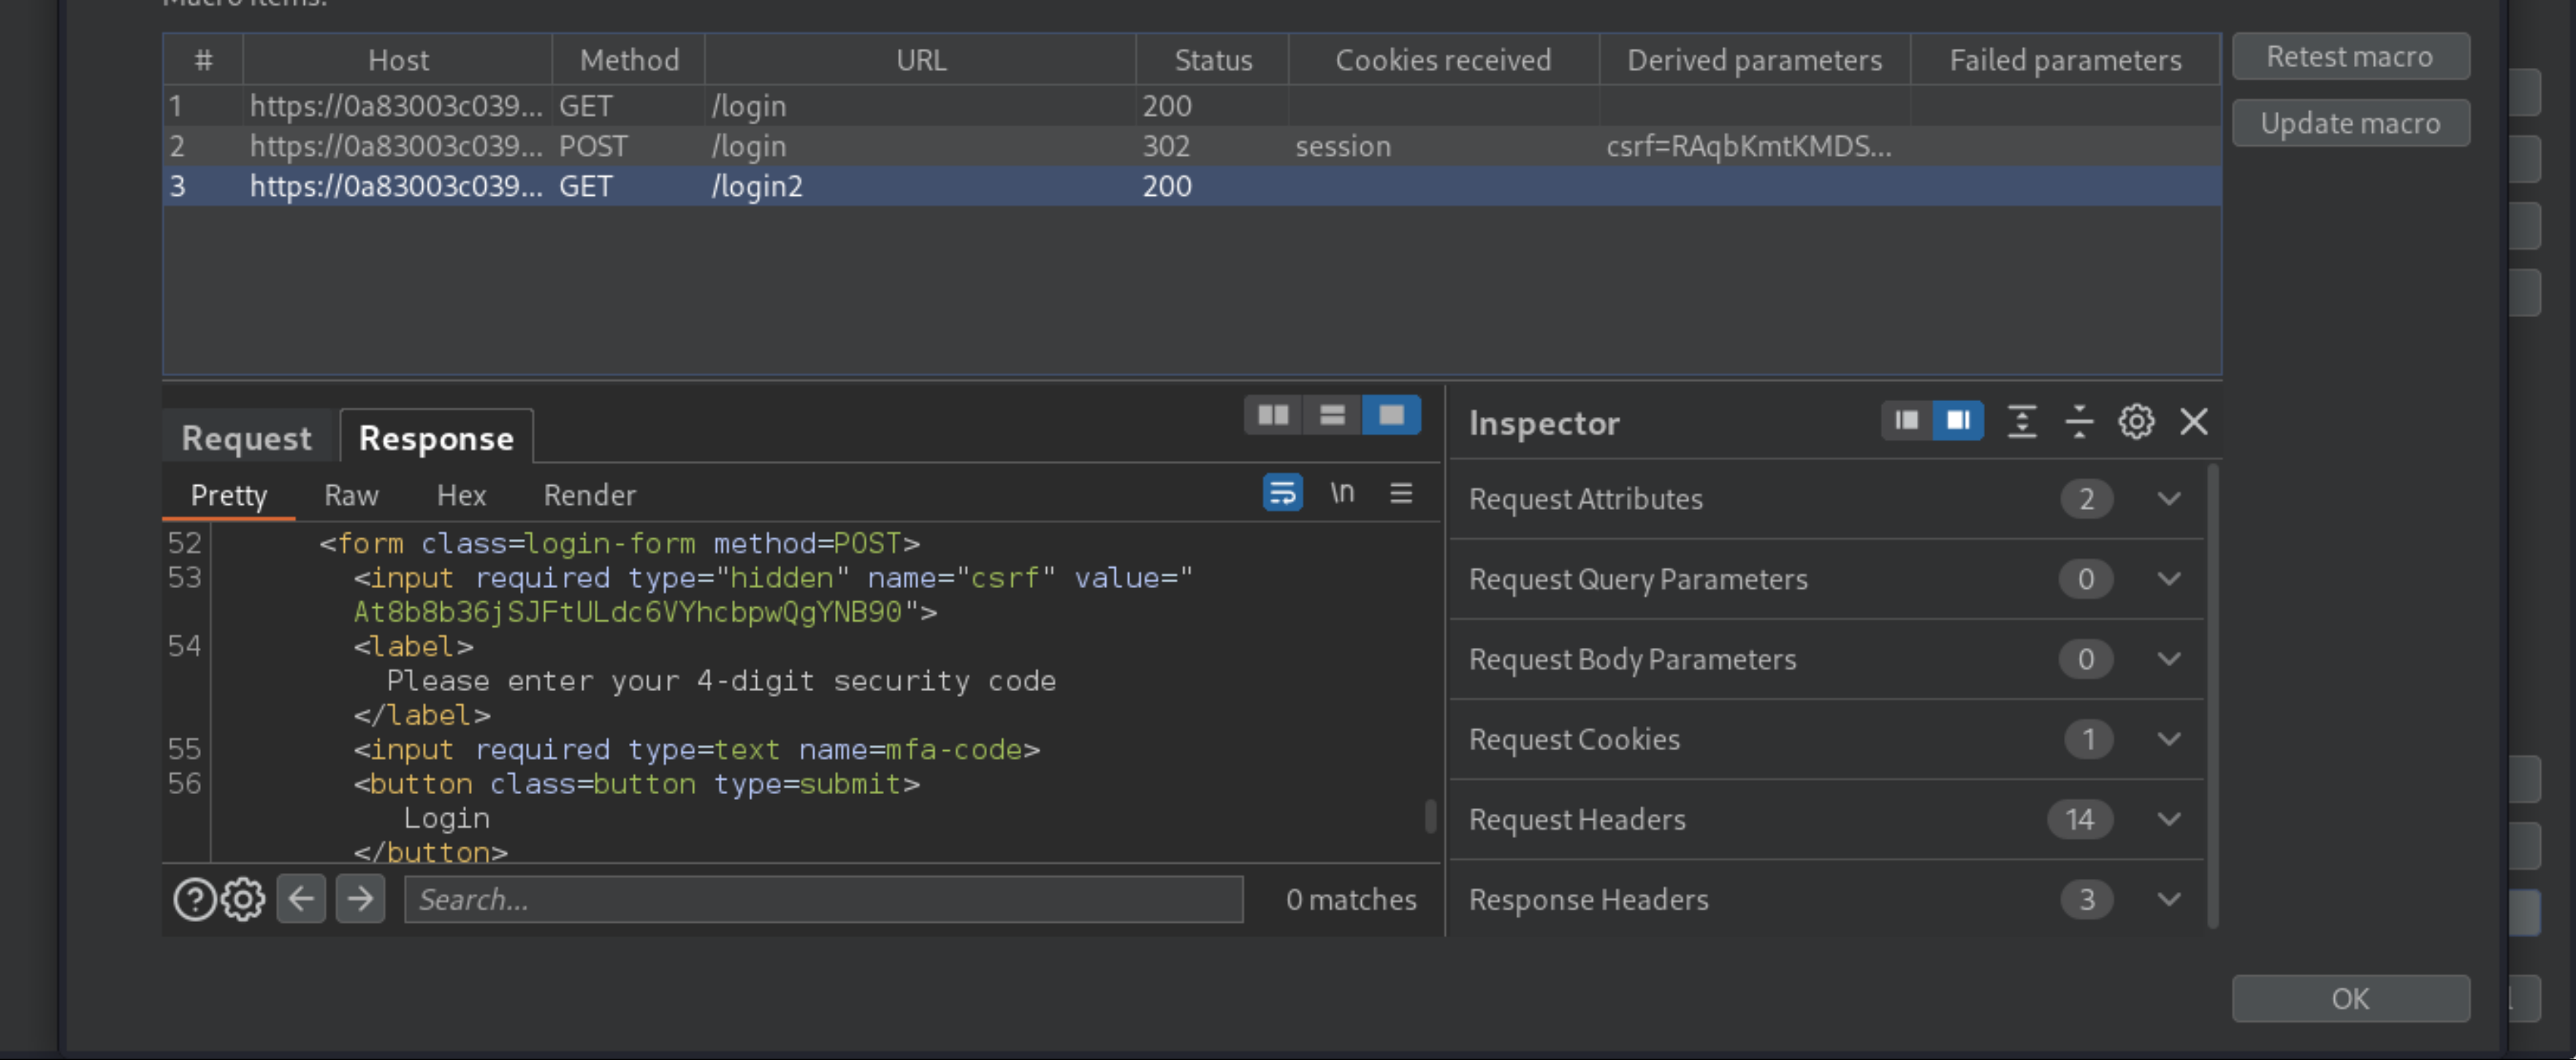This screenshot has width=2576, height=1060.
Task: Select macro item 2 POST /login
Action: 1192,146
